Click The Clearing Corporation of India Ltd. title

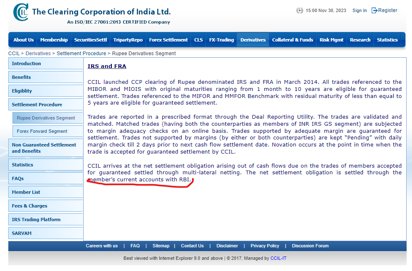pos(101,12)
